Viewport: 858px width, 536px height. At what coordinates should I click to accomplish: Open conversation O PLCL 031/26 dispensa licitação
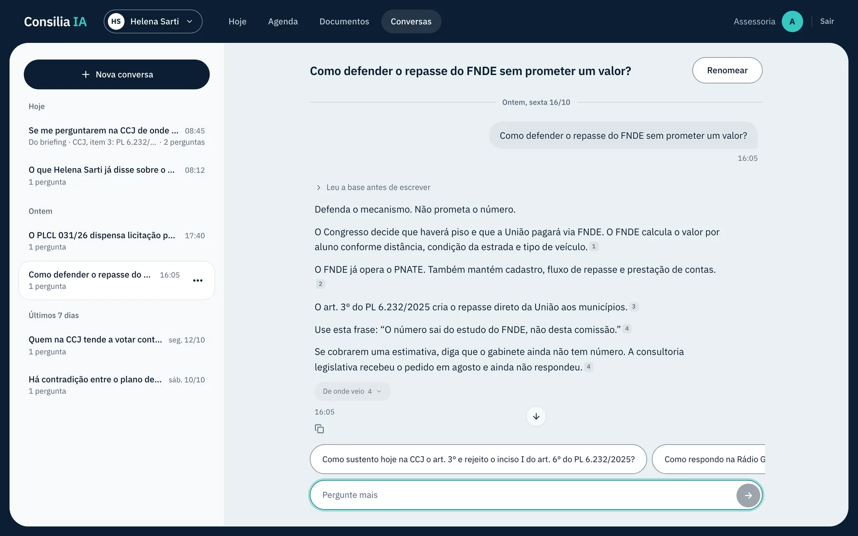click(x=117, y=241)
